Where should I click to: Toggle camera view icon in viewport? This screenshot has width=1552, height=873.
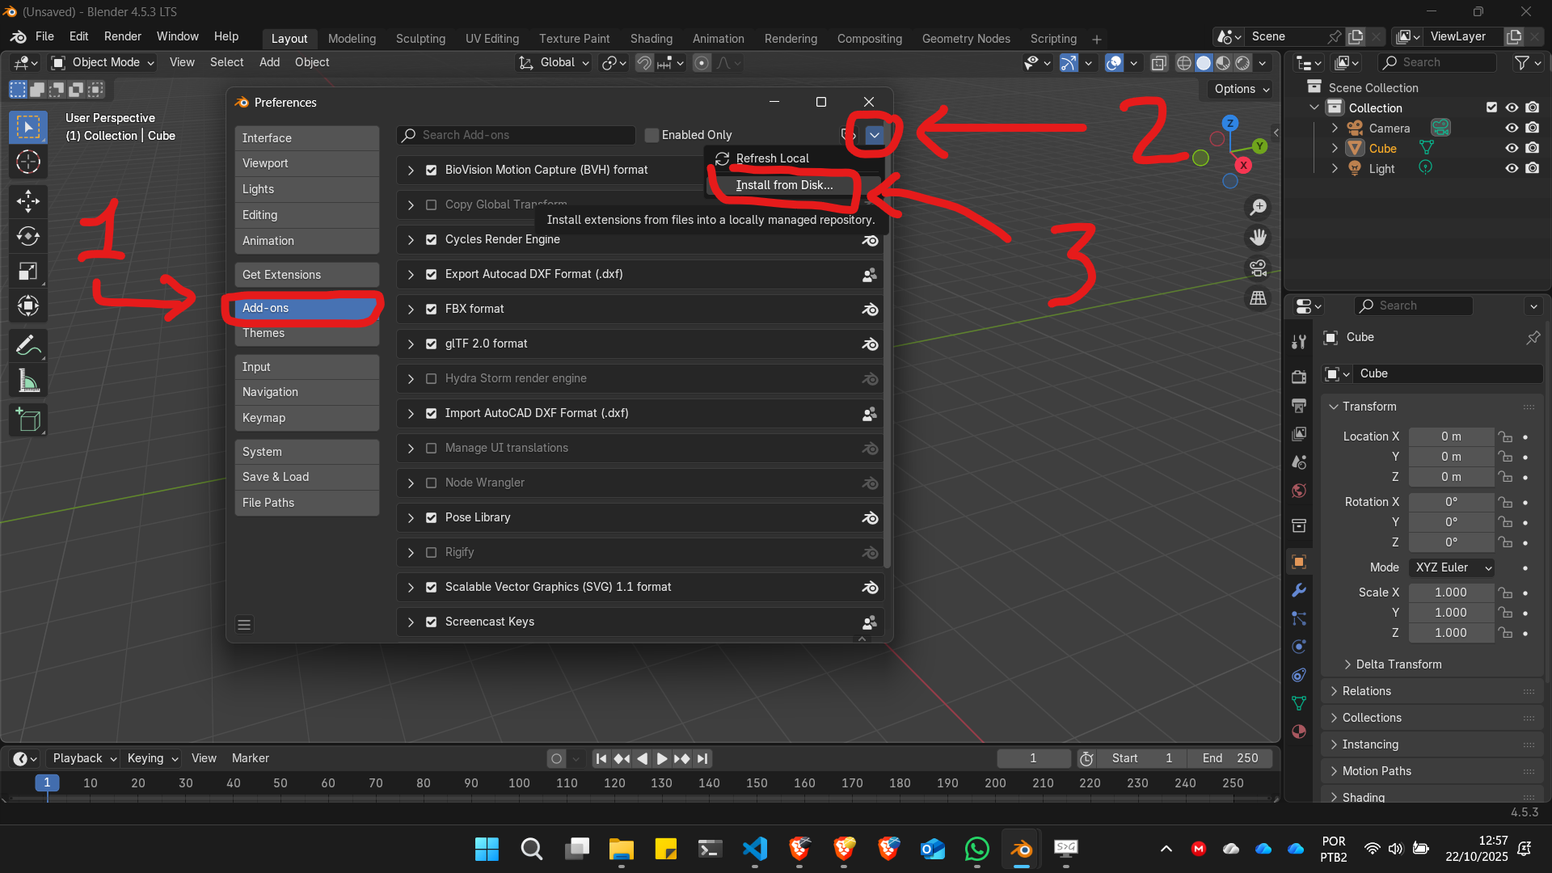[1258, 268]
